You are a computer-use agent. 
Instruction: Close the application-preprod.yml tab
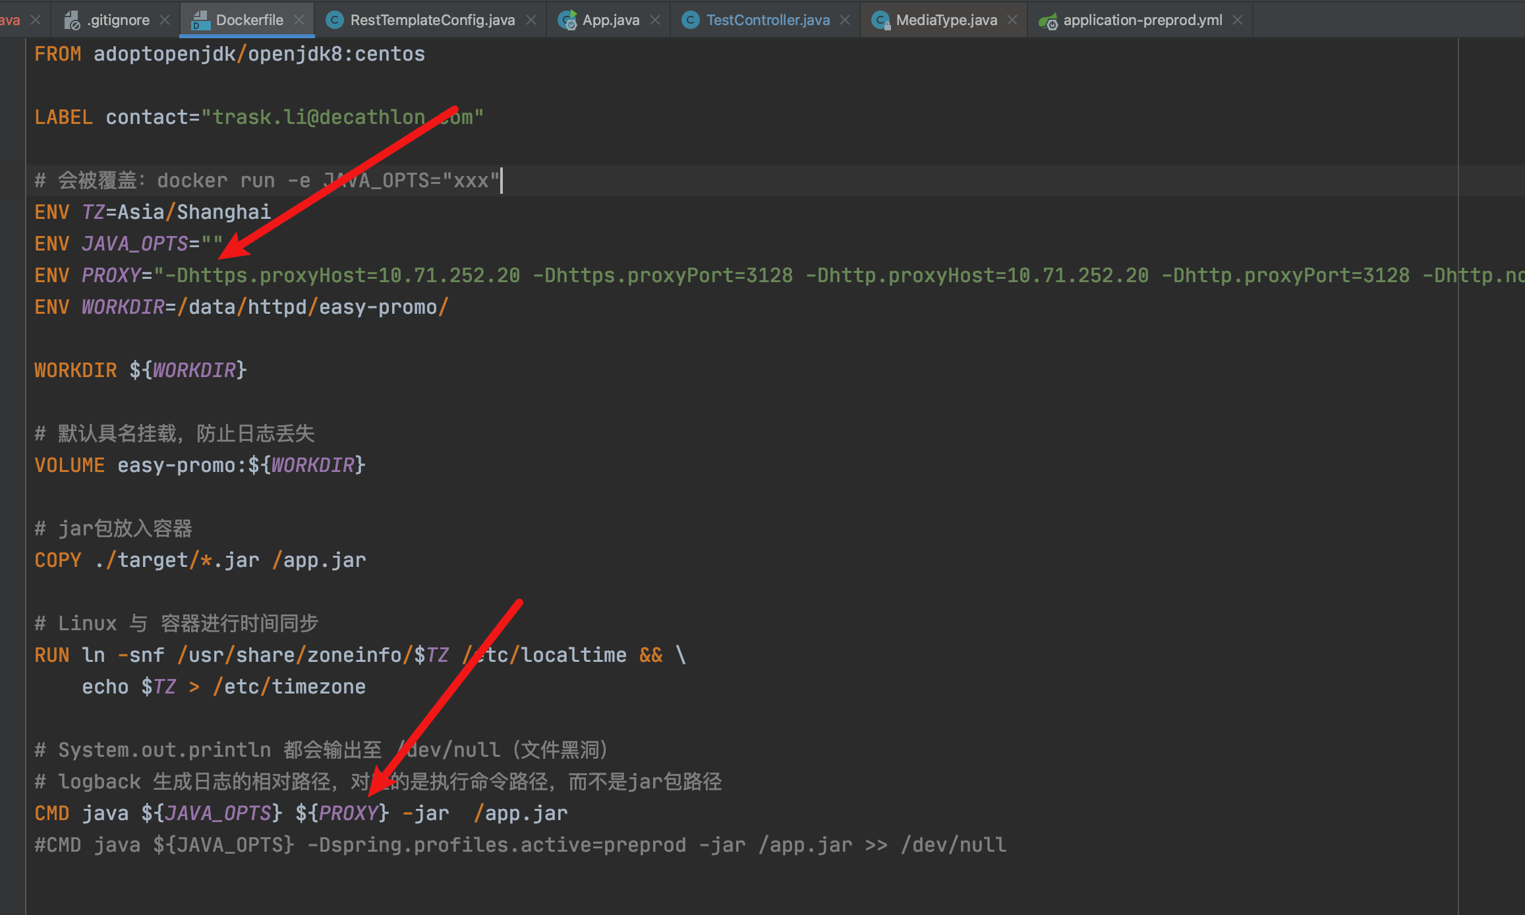point(1238,20)
